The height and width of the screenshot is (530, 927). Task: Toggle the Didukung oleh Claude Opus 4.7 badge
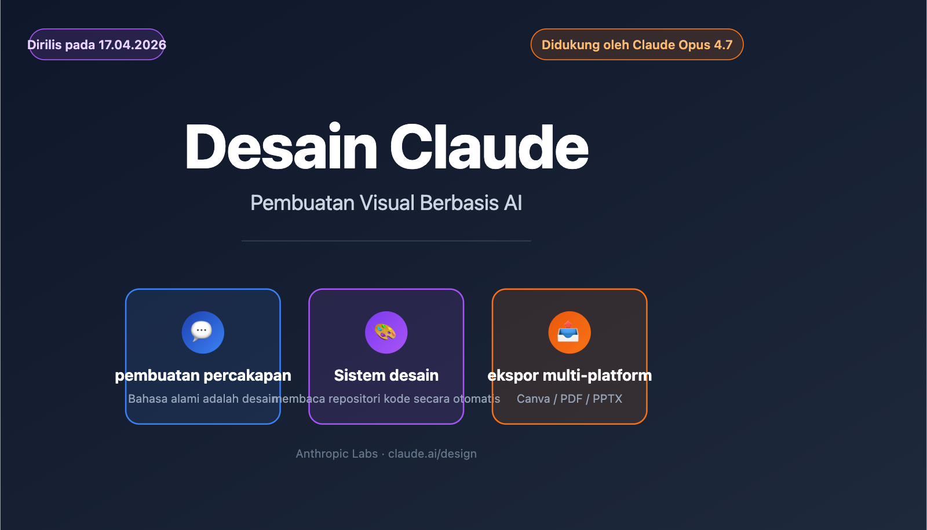point(637,44)
